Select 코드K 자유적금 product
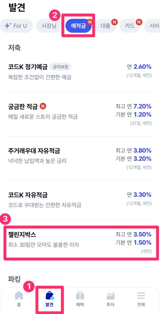The image size is (160, 314). (80, 200)
